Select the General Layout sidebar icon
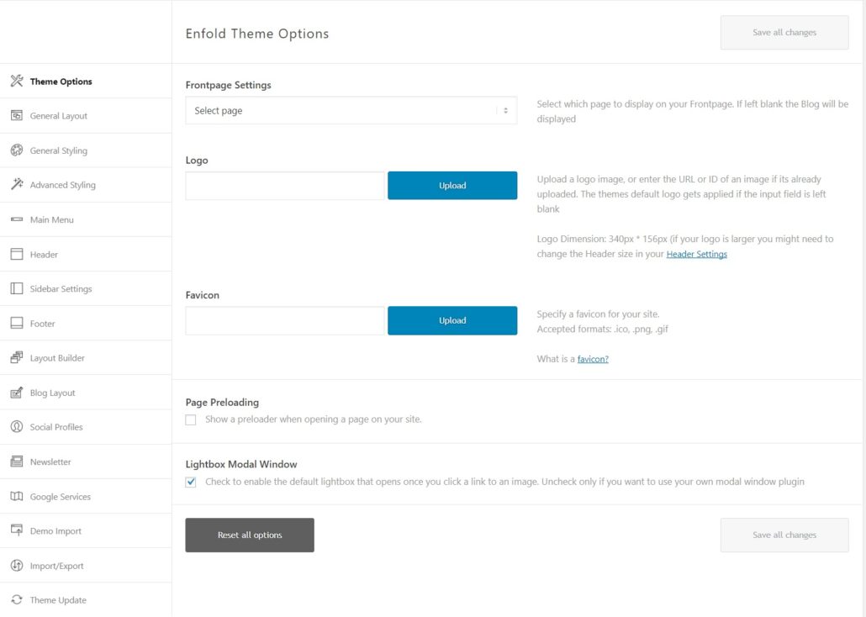Image resolution: width=866 pixels, height=617 pixels. pos(17,115)
